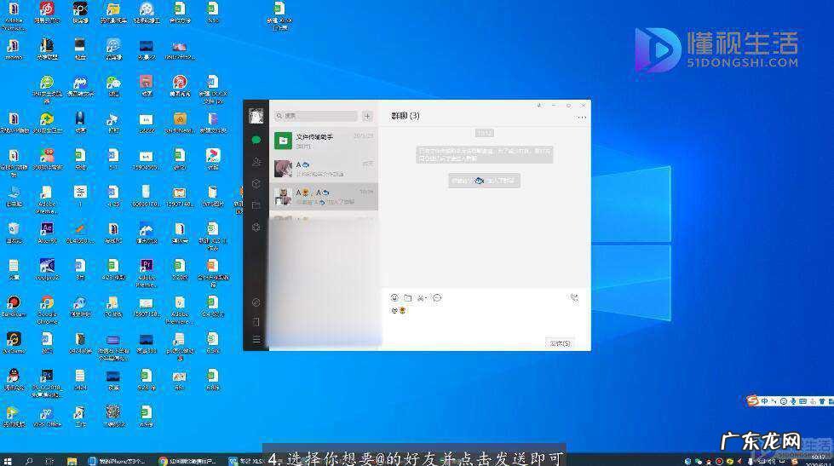Open the Files folder icon in sidebar
The height and width of the screenshot is (466, 834).
coord(256,205)
